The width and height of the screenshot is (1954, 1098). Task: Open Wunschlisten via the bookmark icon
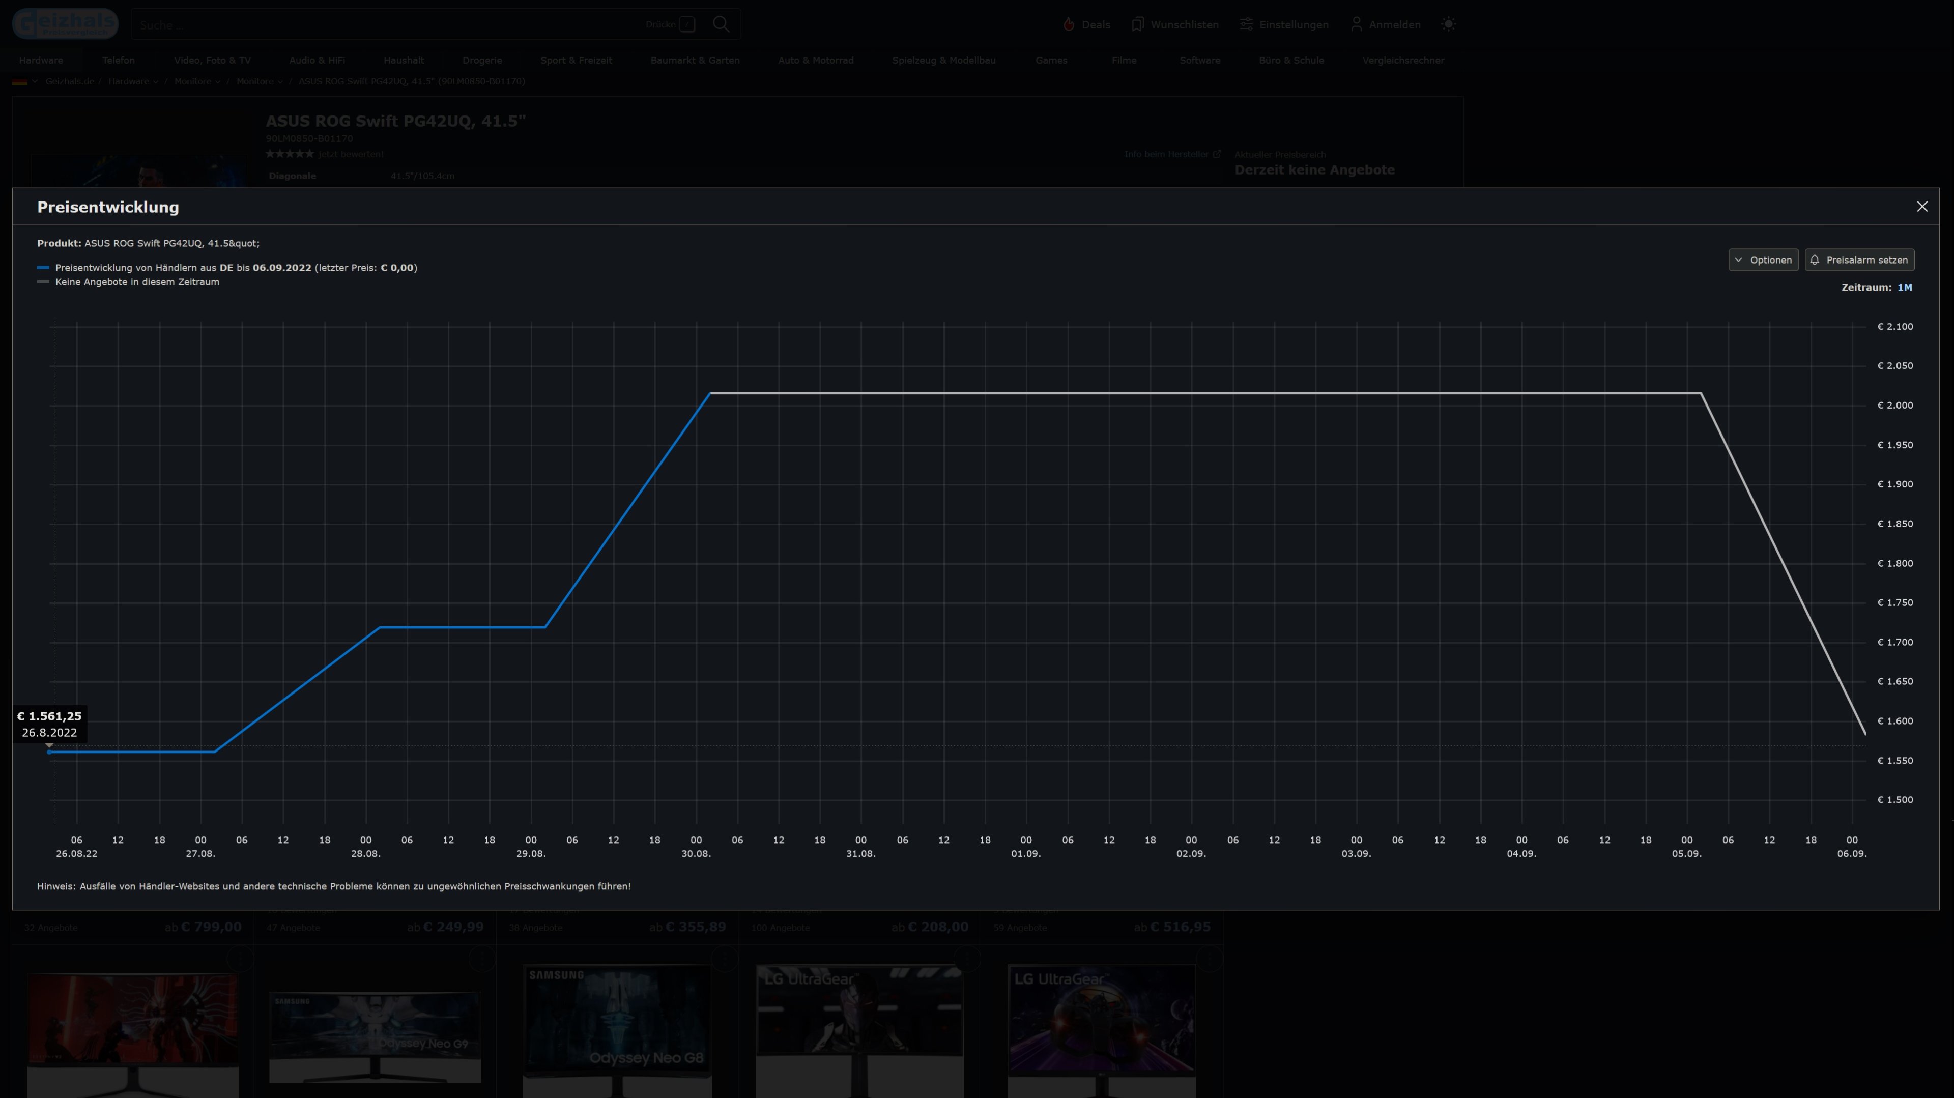1137,24
